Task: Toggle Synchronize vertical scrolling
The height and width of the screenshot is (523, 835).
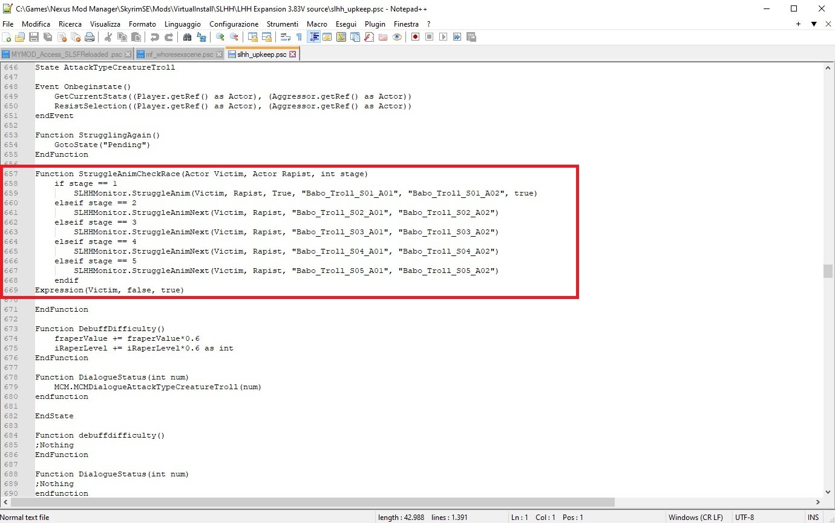Action: [252, 37]
